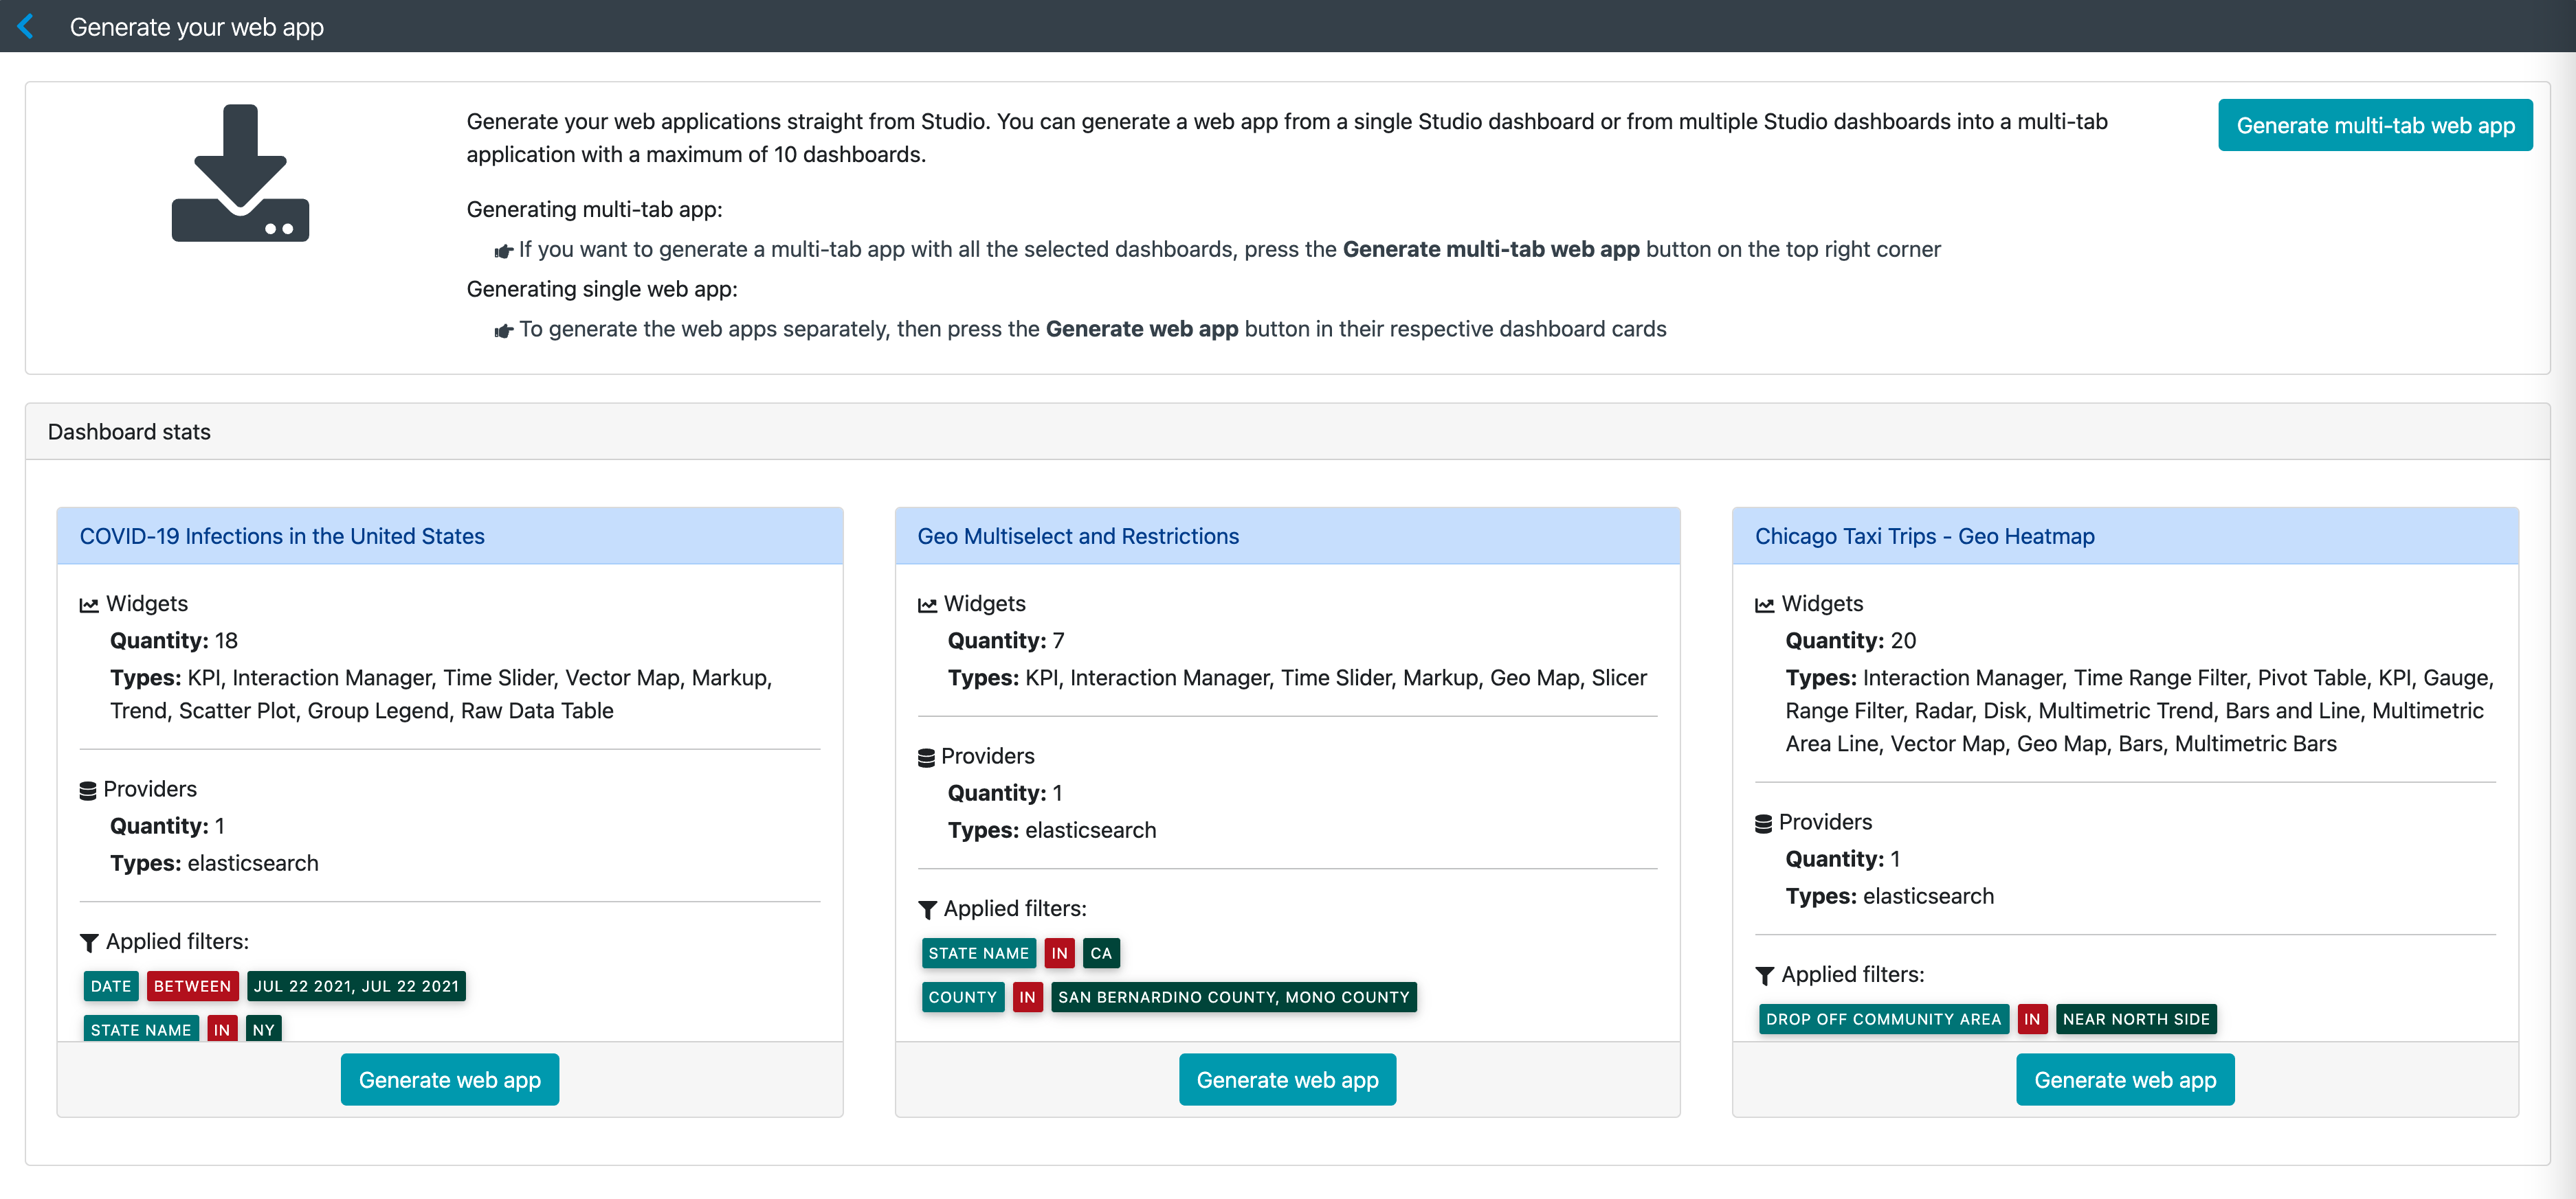Viewport: 2576px width, 1199px height.
Task: Click funnel icon in Chicago Taxi Trips card
Action: [x=1765, y=975]
